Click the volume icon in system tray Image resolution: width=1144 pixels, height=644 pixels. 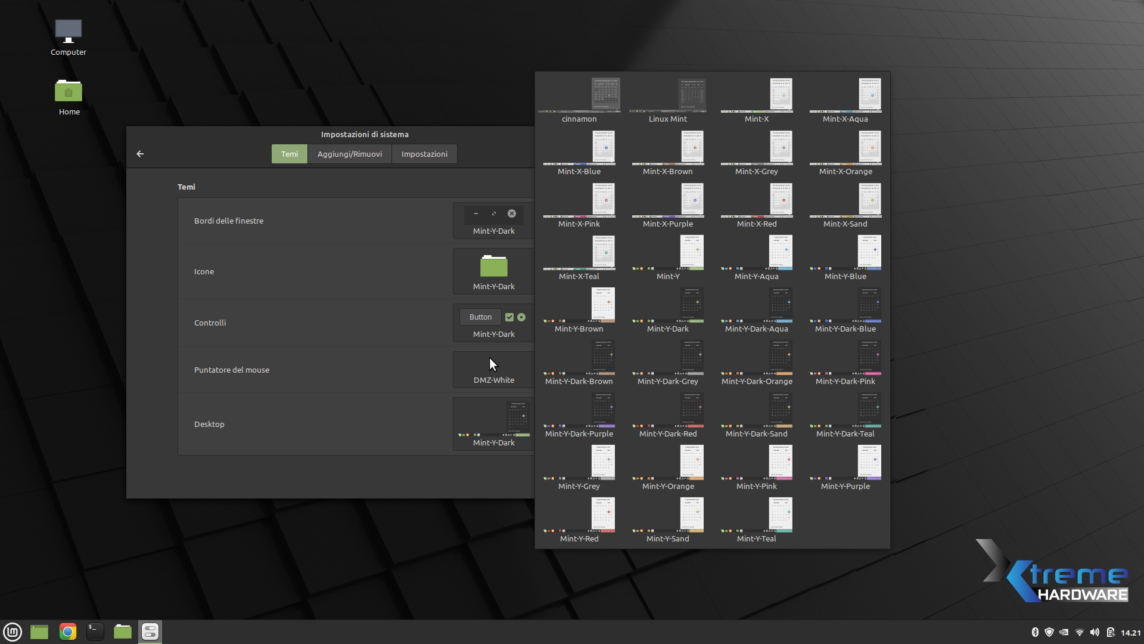pyautogui.click(x=1095, y=632)
